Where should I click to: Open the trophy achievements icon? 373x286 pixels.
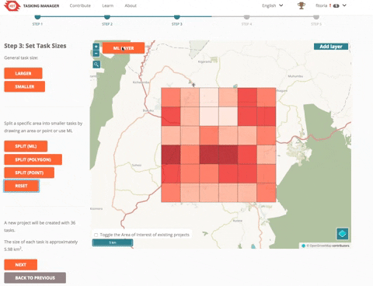[302, 5]
